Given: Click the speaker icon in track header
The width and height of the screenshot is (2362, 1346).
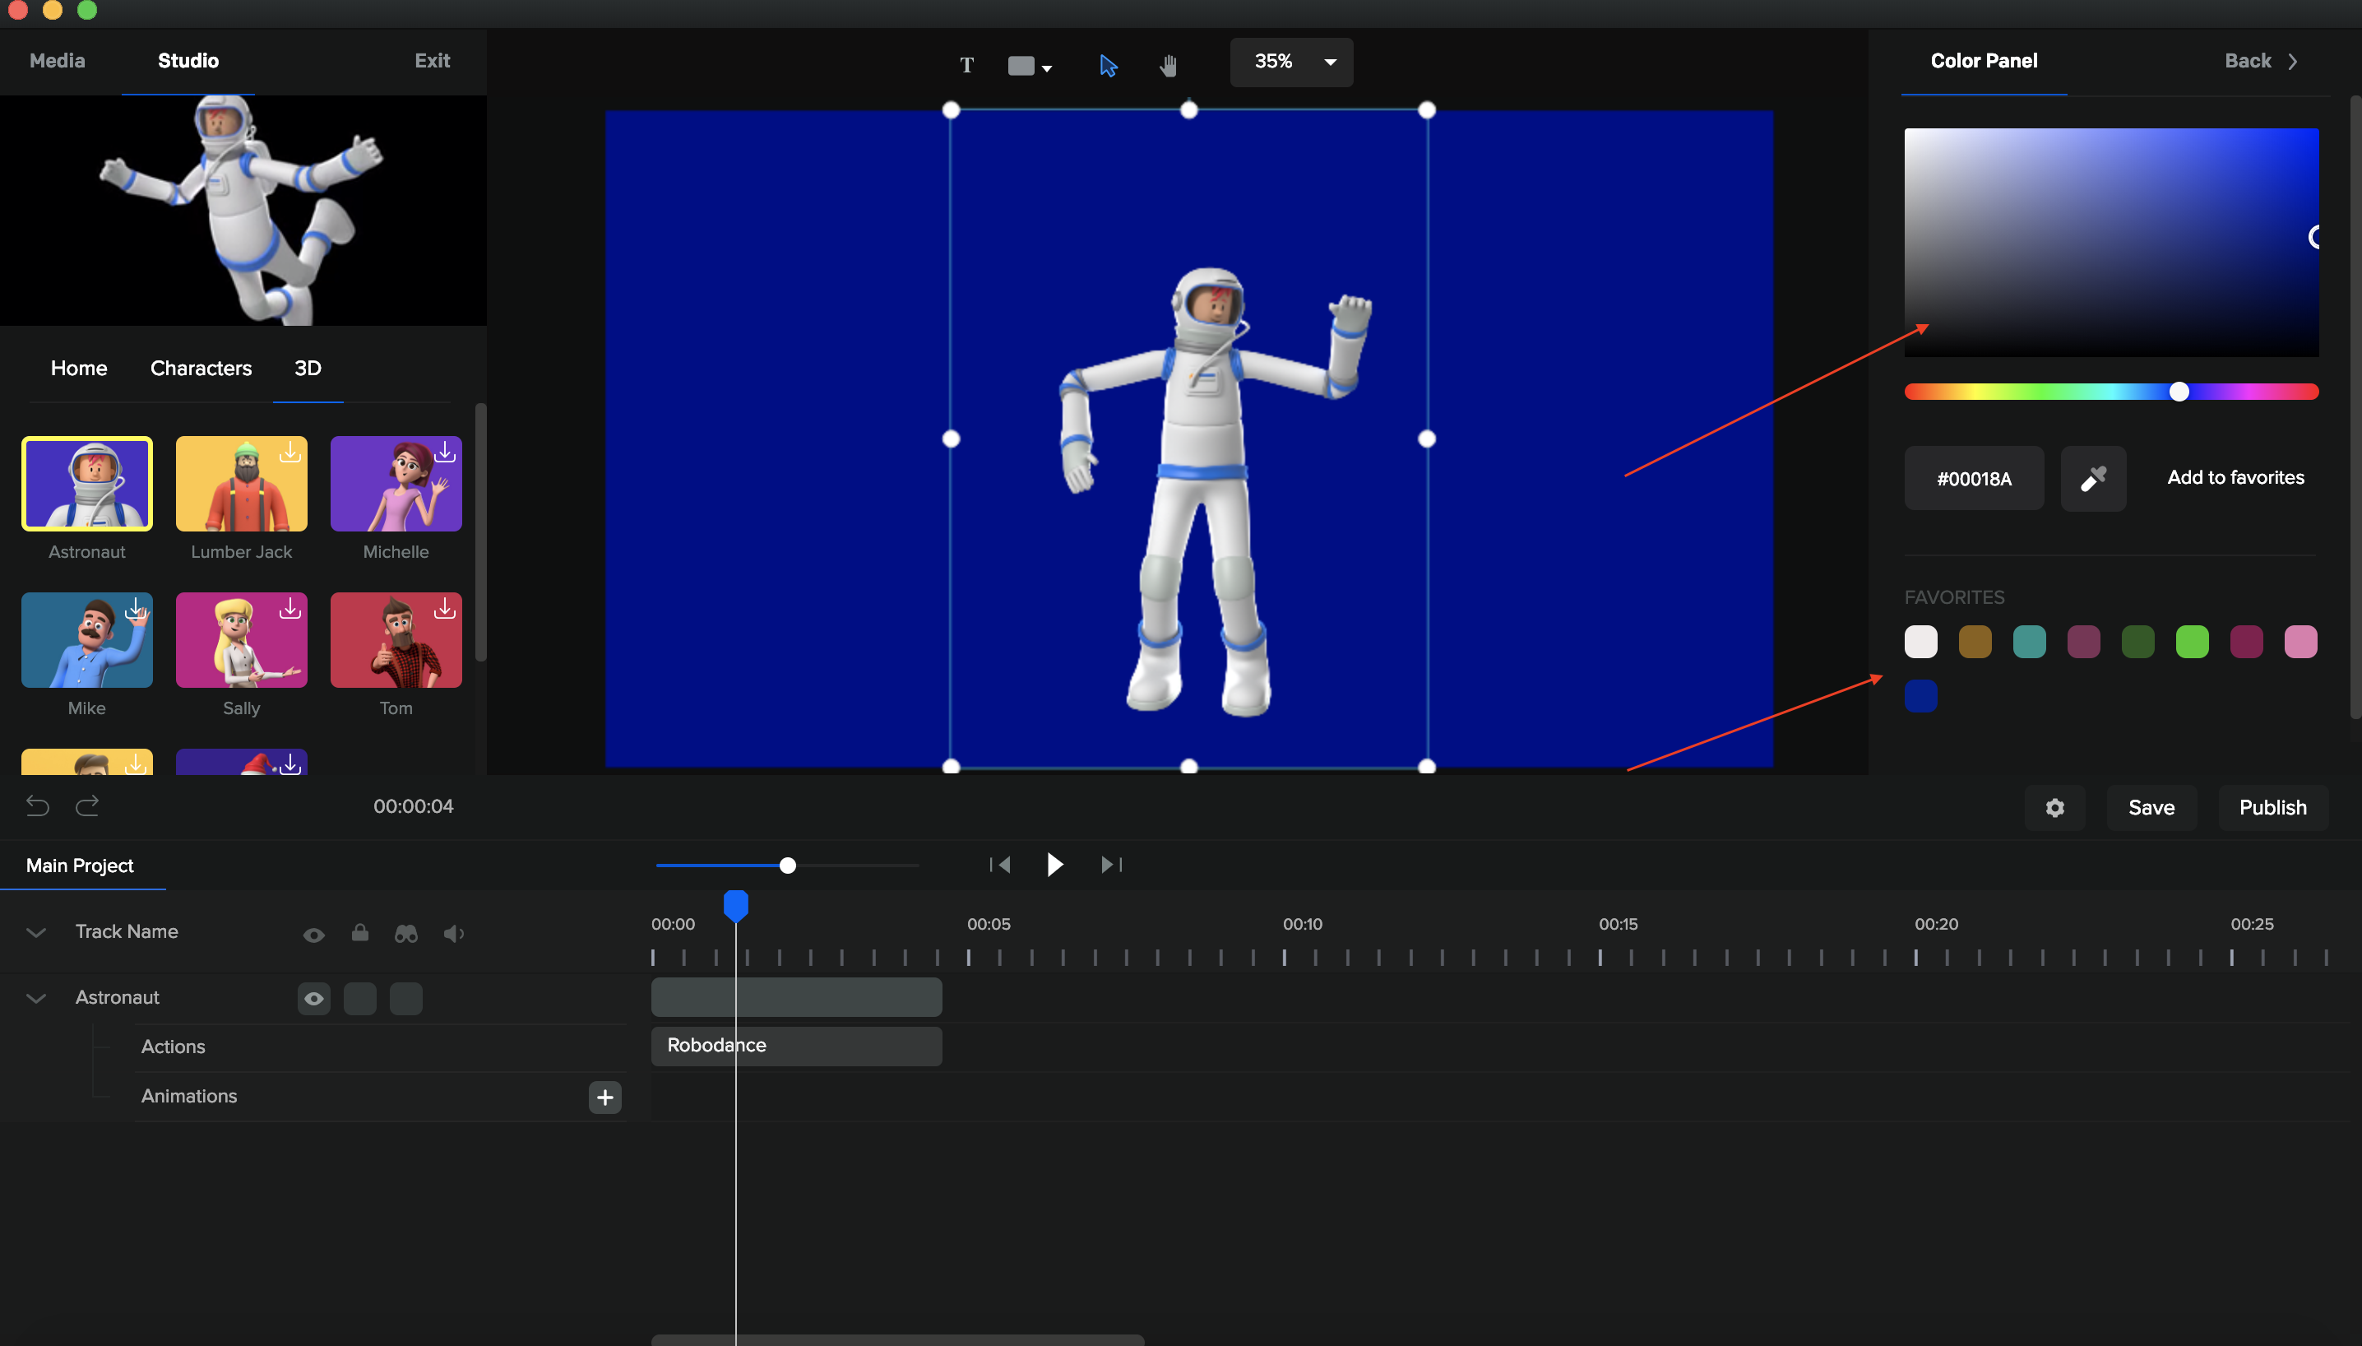Looking at the screenshot, I should point(453,934).
